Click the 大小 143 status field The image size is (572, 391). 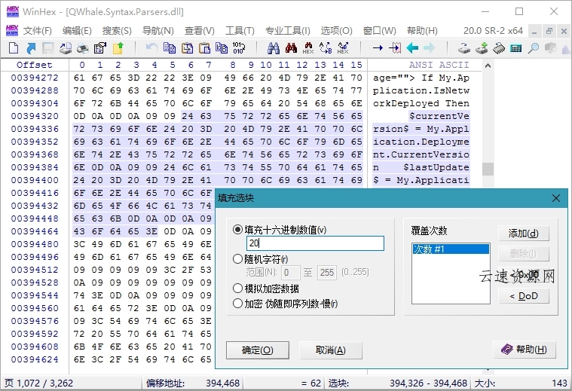tap(521, 383)
